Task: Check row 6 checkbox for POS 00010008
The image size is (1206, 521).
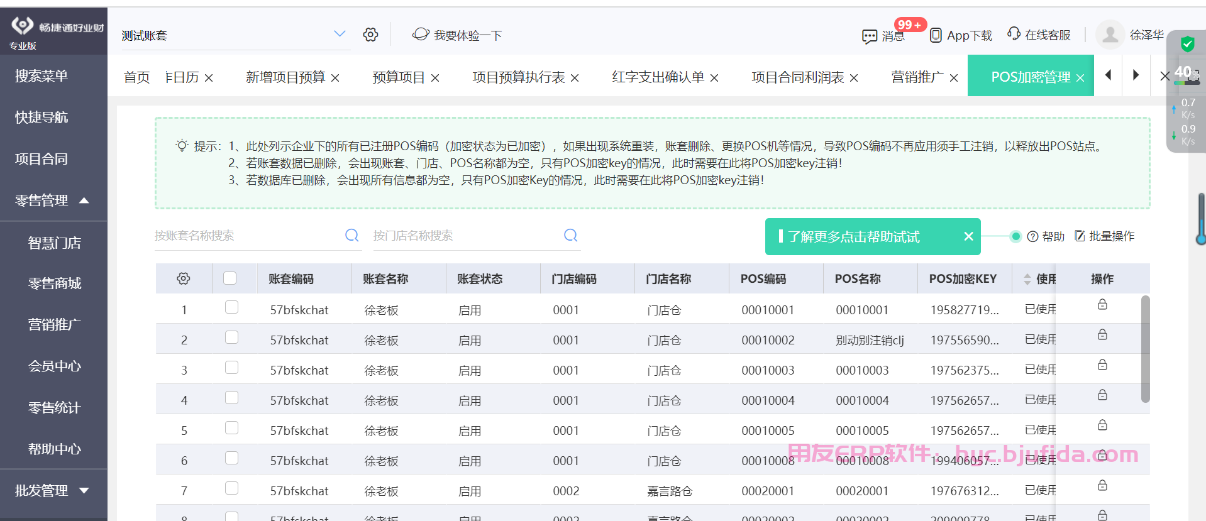Action: click(x=232, y=458)
